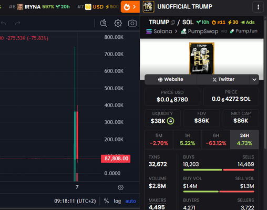Click the PRICE USD $0.0₄8780 box
The width and height of the screenshot is (267, 210).
[x=172, y=97]
